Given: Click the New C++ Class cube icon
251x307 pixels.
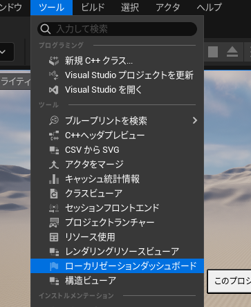Looking at the screenshot, I should coord(54,61).
